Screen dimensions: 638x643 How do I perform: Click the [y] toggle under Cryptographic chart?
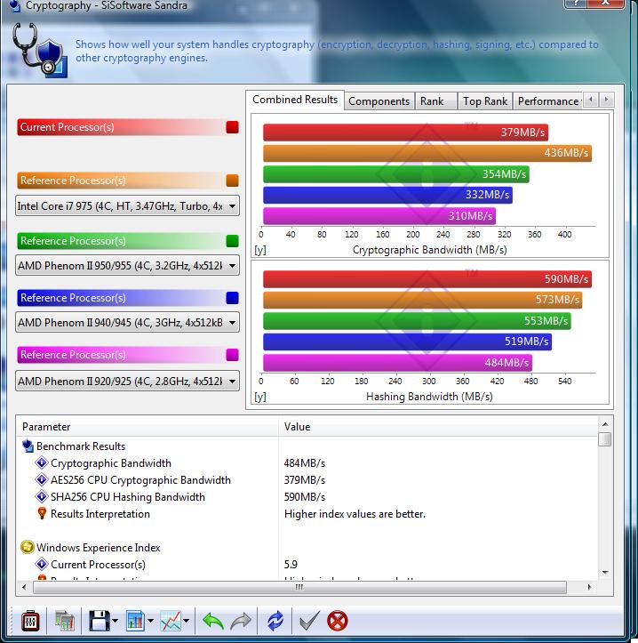[260, 250]
